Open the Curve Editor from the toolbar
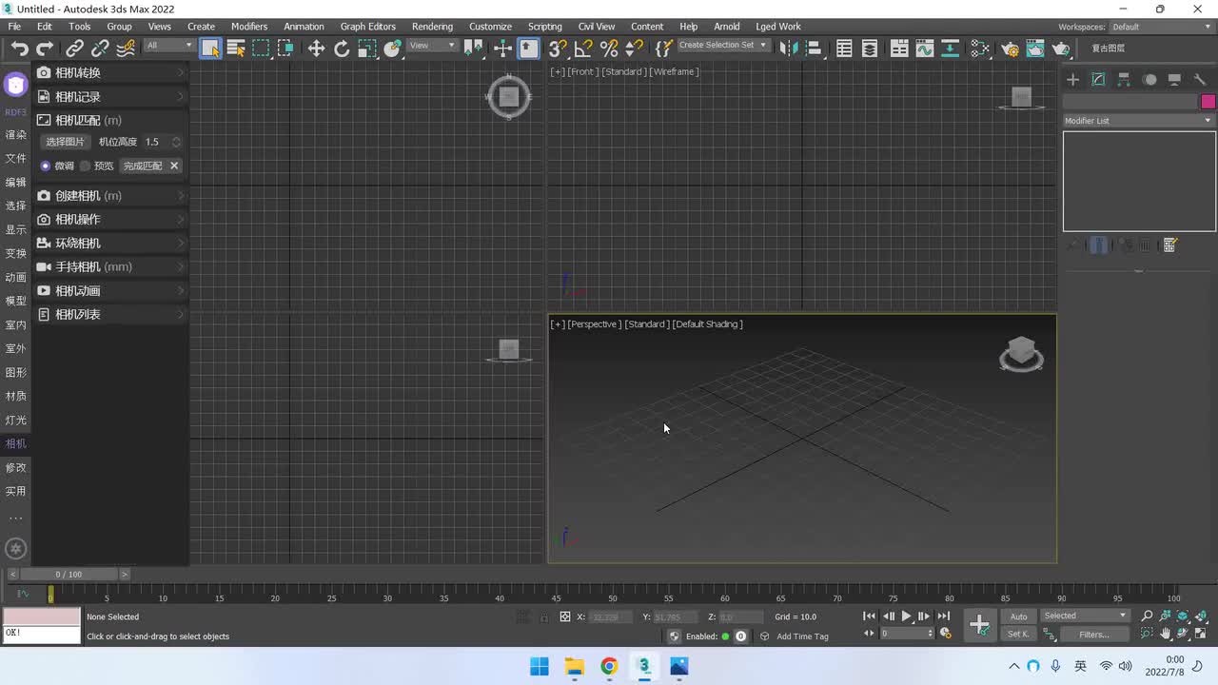 [x=924, y=49]
